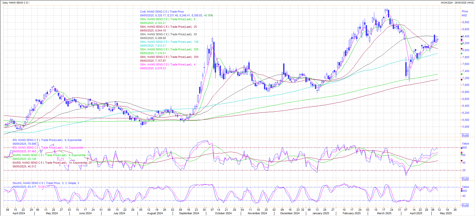Click the StochS values 63.217, 72.291
The height and width of the screenshot is (216, 475).
pos(37,187)
